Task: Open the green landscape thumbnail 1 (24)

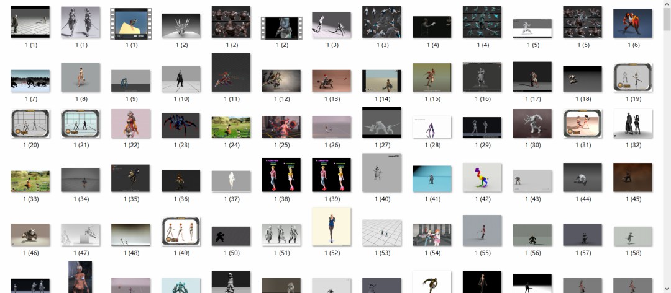Action: (231, 126)
